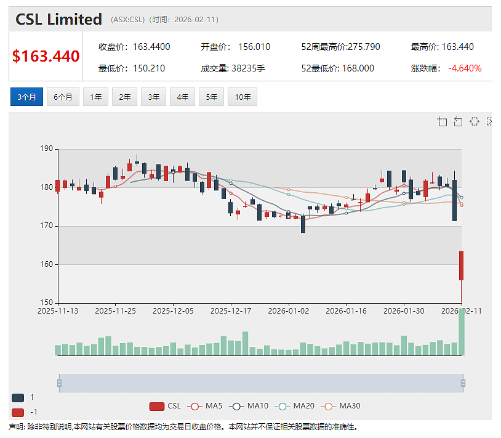
Task: Click the 150 price axis label
Action: click(46, 302)
